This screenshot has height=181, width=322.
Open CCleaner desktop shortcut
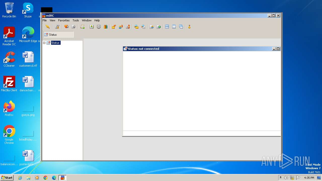[x=9, y=59]
